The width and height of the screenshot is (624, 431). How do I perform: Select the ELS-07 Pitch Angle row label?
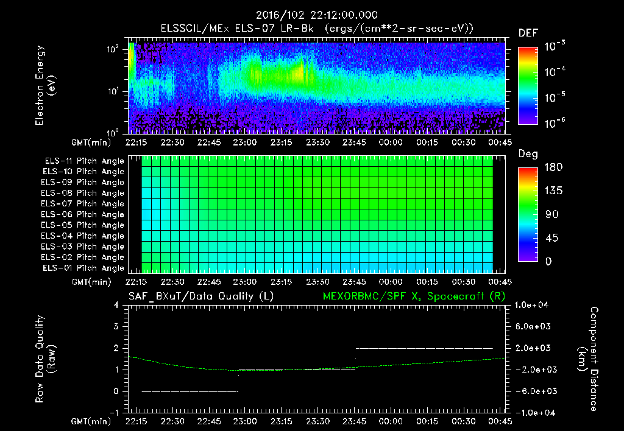pyautogui.click(x=82, y=203)
